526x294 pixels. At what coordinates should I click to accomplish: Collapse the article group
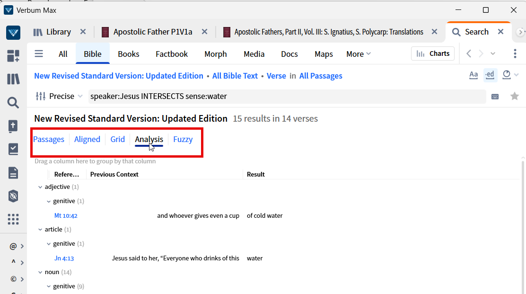(40, 230)
